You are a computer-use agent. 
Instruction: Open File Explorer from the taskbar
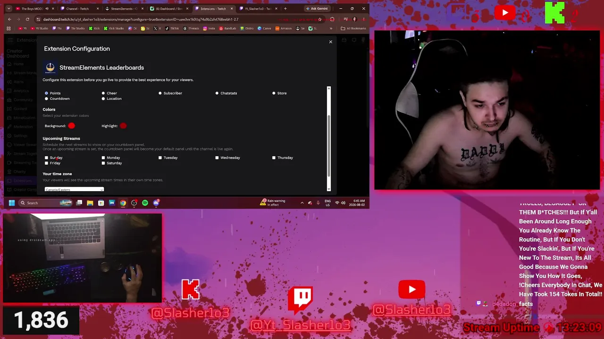(x=90, y=203)
